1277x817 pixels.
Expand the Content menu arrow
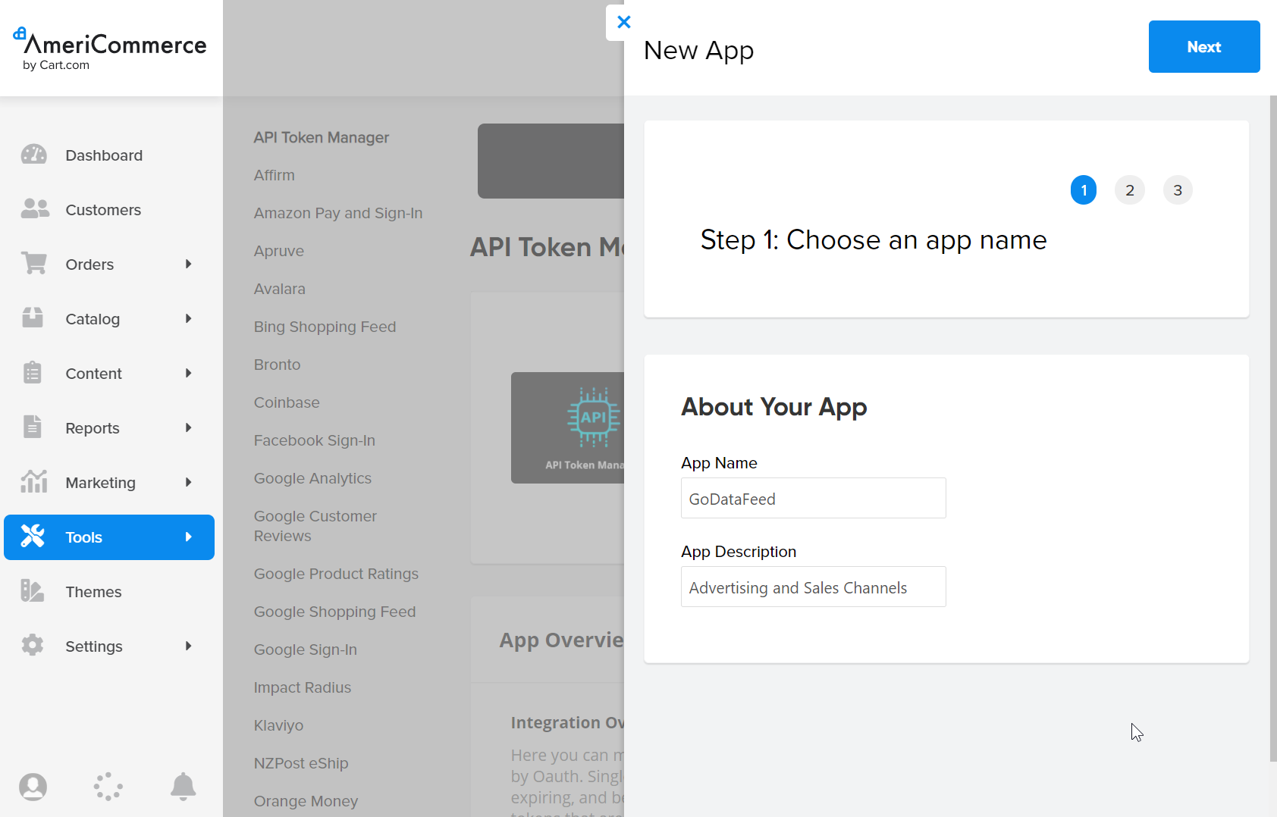tap(189, 373)
